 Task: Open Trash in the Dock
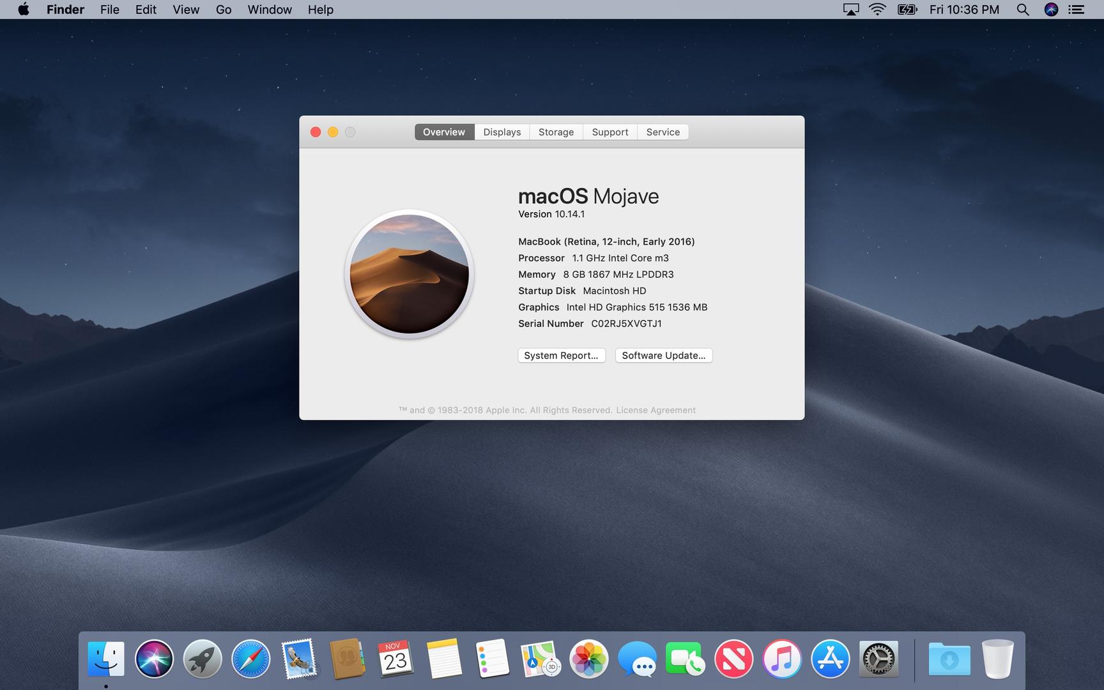click(998, 659)
